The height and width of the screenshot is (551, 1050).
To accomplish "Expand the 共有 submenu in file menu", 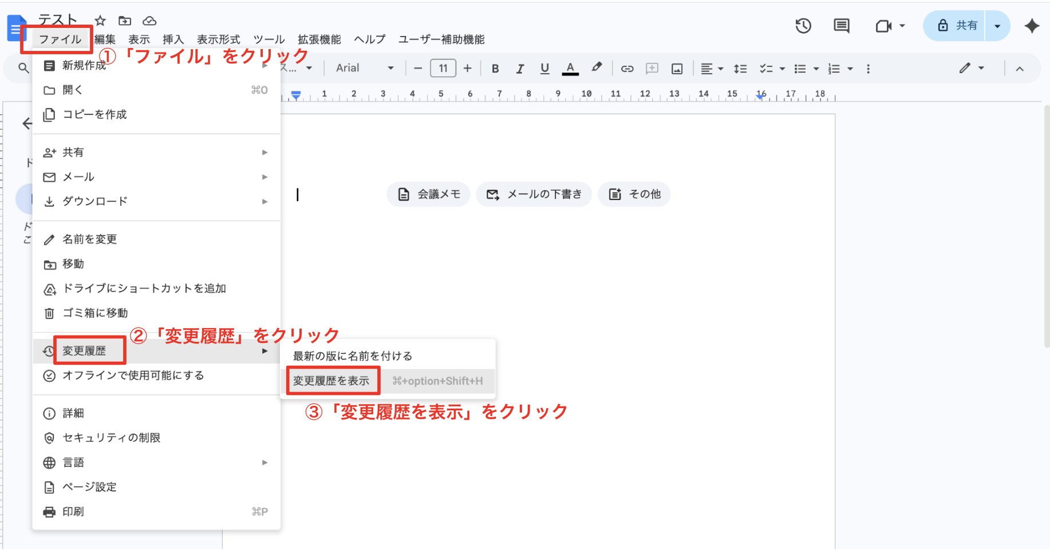I will (x=156, y=152).
